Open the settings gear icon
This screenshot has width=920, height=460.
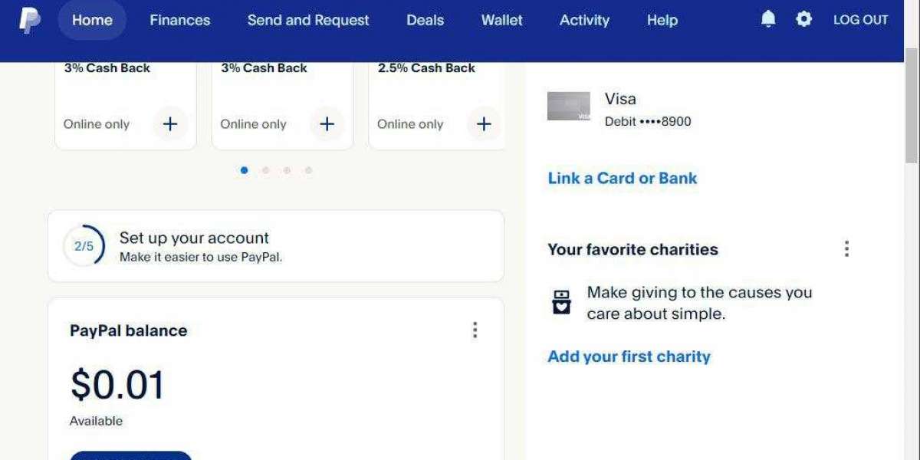click(x=803, y=19)
